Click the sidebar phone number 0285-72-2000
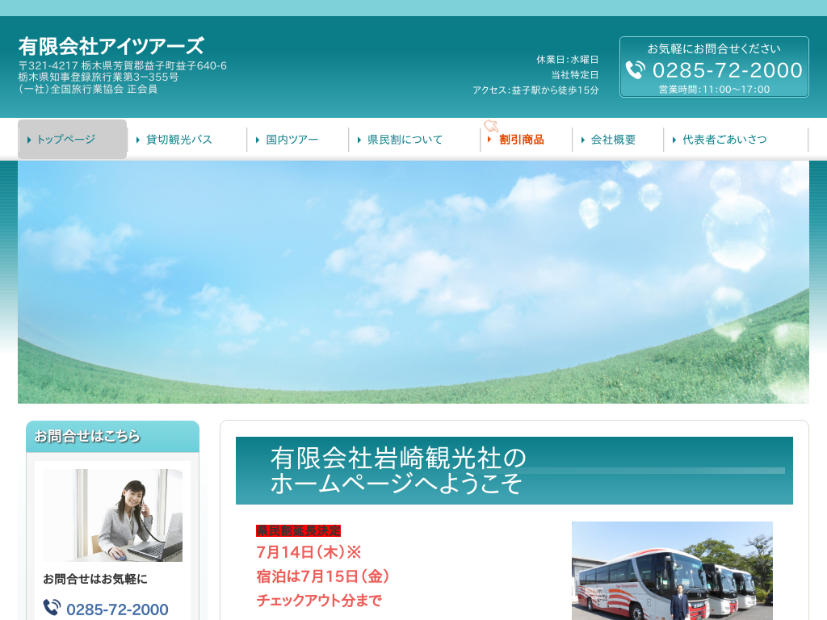The width and height of the screenshot is (827, 620). click(x=117, y=610)
